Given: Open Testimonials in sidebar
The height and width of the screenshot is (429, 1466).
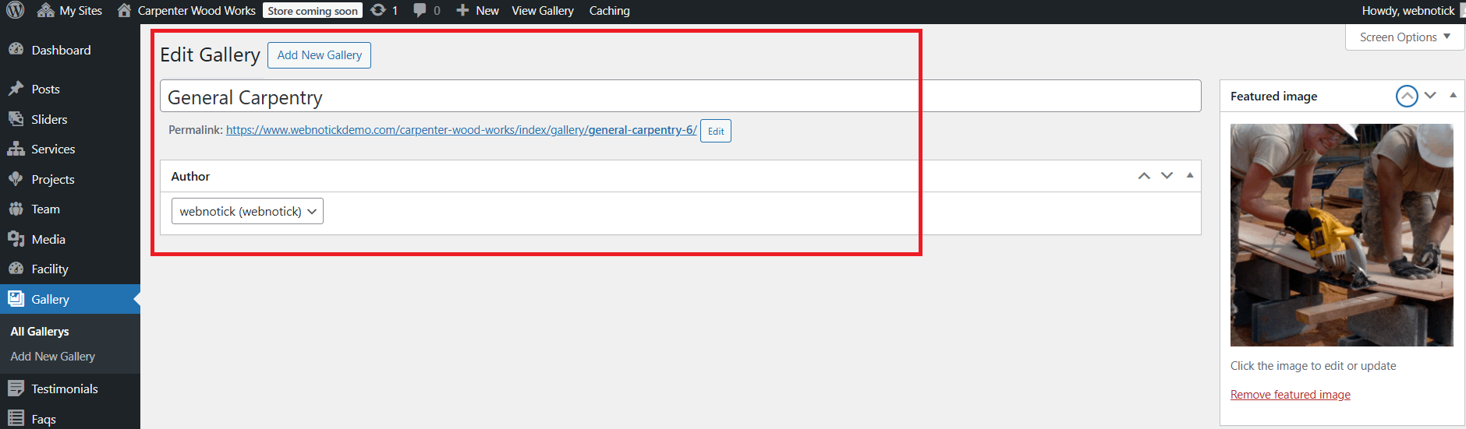Looking at the screenshot, I should pyautogui.click(x=65, y=389).
